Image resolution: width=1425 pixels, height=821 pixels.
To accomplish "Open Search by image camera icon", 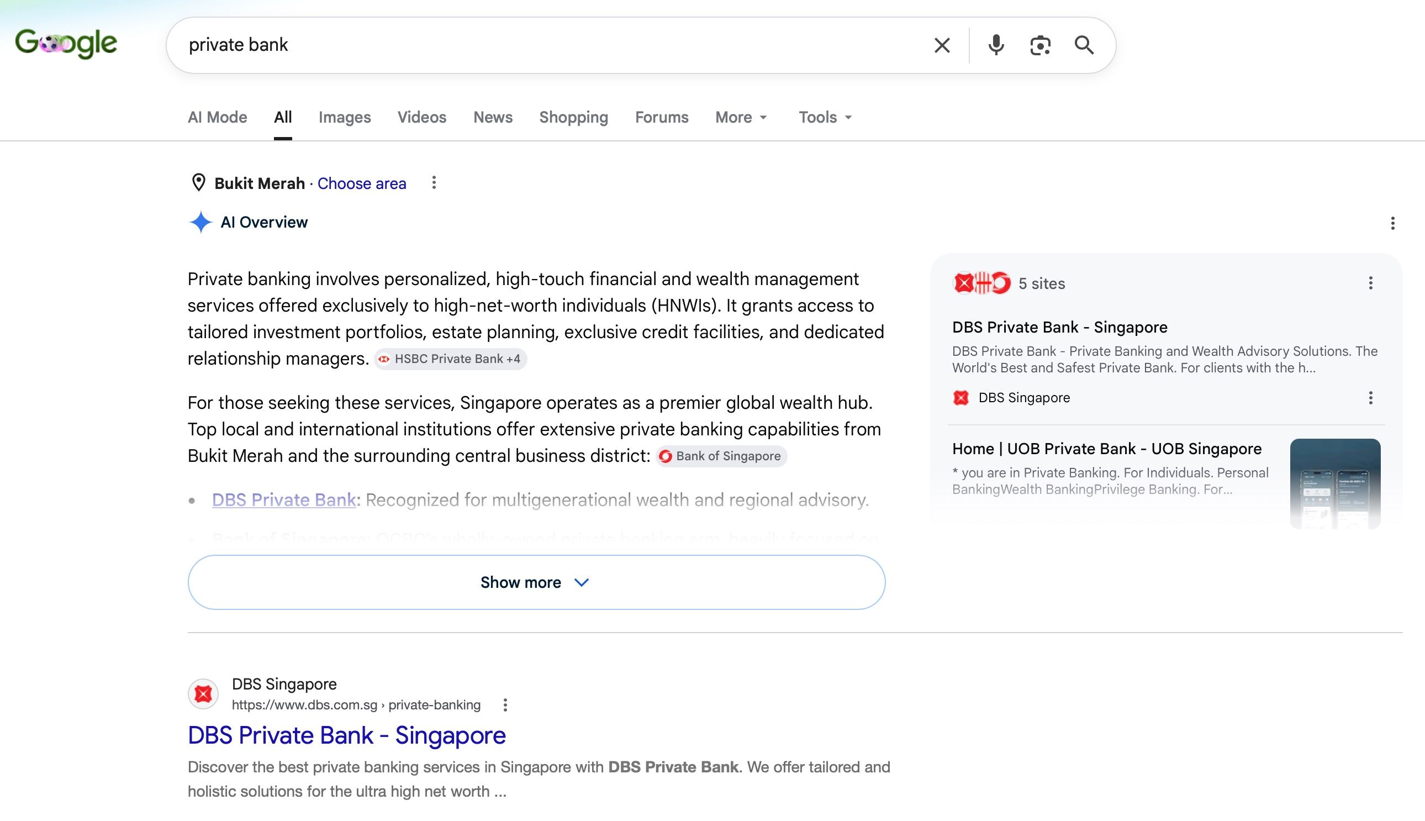I will (1040, 45).
